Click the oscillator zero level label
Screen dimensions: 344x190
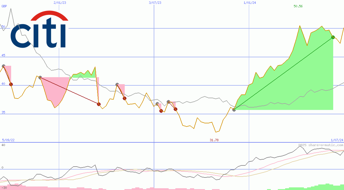[2, 168]
